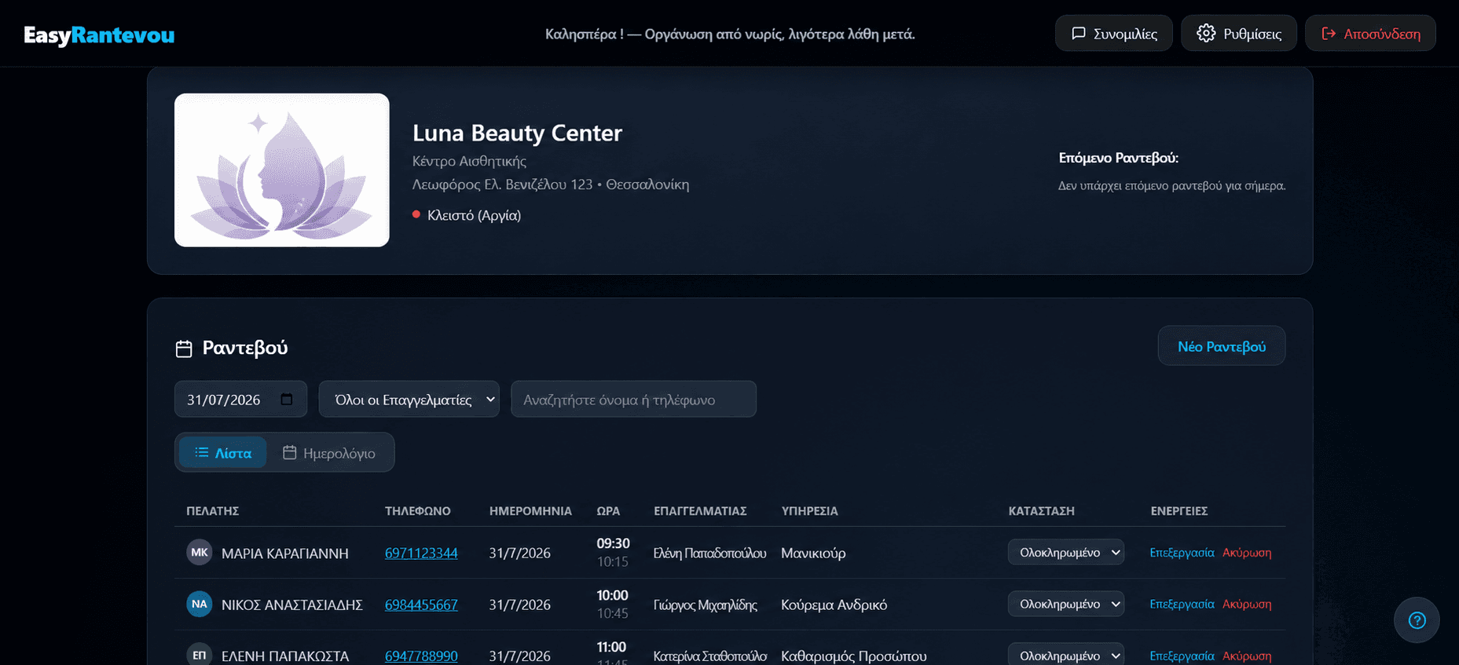Click the ΗΜΕΡΟΜΗΝΙΑ column header
Image resolution: width=1459 pixels, height=665 pixels.
(x=530, y=511)
